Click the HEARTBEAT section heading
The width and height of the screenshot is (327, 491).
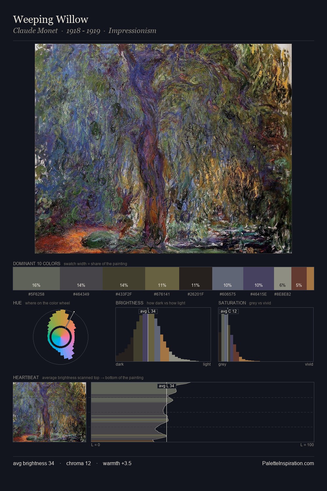26,377
